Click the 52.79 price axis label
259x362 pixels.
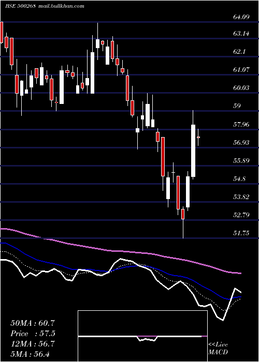point(241,215)
